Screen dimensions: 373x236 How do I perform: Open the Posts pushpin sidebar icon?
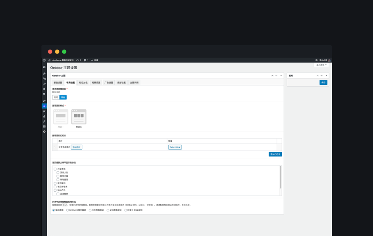44,74
